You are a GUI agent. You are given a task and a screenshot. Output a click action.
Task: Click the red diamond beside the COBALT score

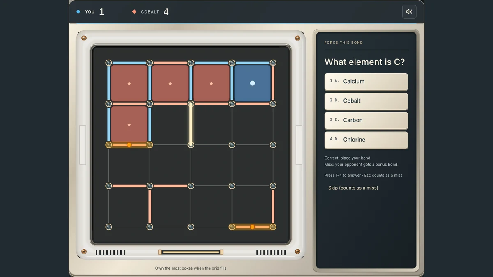point(134,11)
